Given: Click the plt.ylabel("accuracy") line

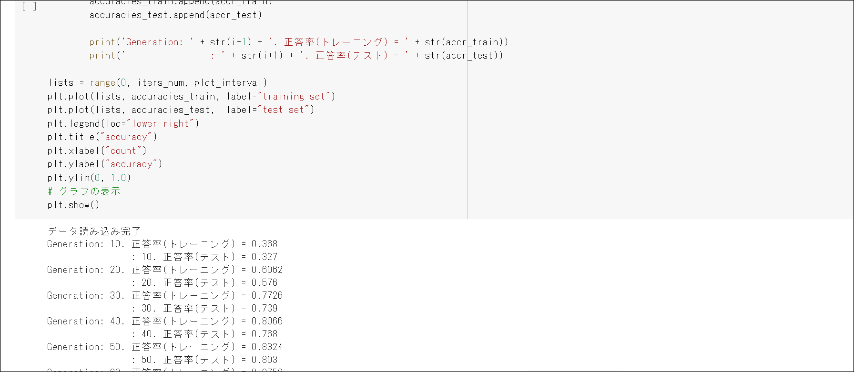Looking at the screenshot, I should pyautogui.click(x=105, y=164).
